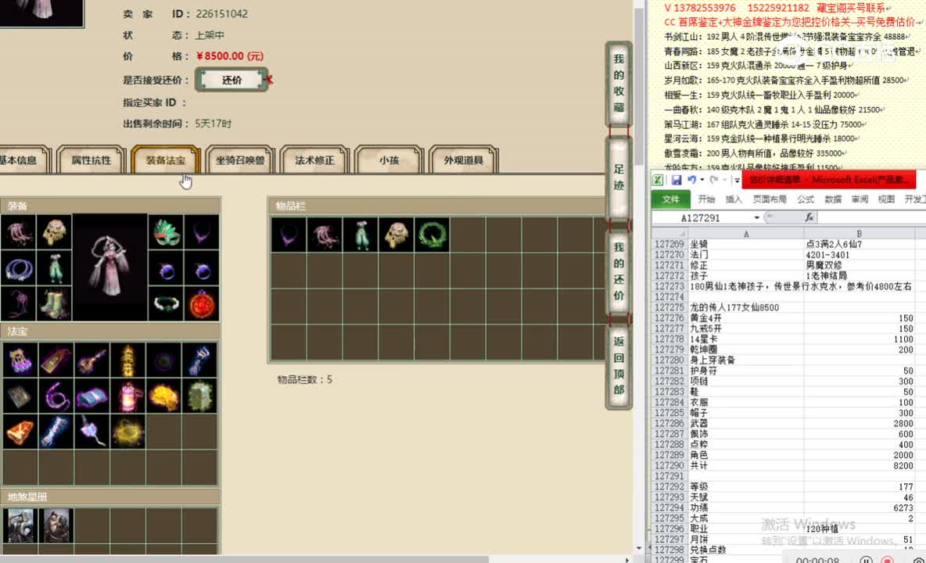Image resolution: width=926 pixels, height=563 pixels.
Task: Open the 外观道具 tab
Action: pos(463,160)
